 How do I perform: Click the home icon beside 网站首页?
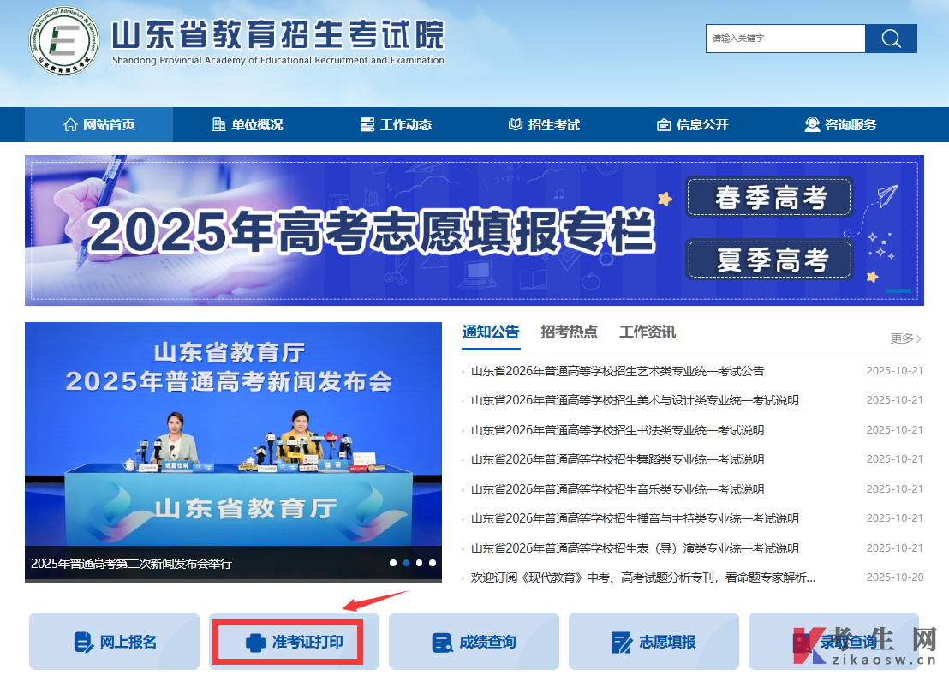click(x=70, y=125)
